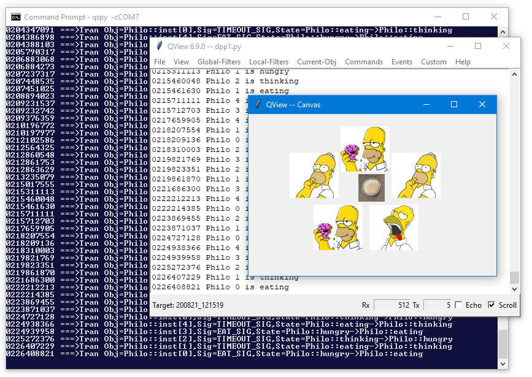
Task: Click the top Homer eating a donut
Action: (365, 148)
